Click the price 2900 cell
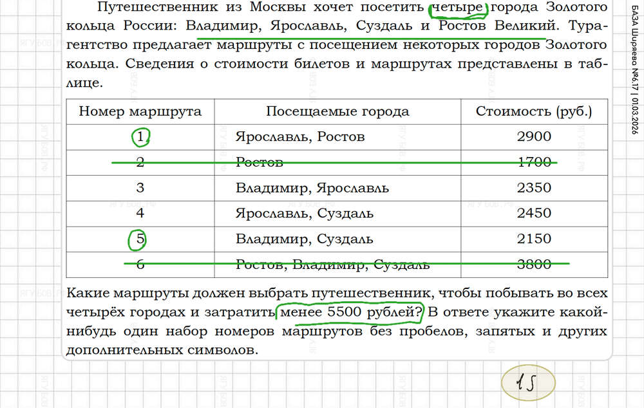Image resolution: width=644 pixels, height=408 pixels. (534, 136)
